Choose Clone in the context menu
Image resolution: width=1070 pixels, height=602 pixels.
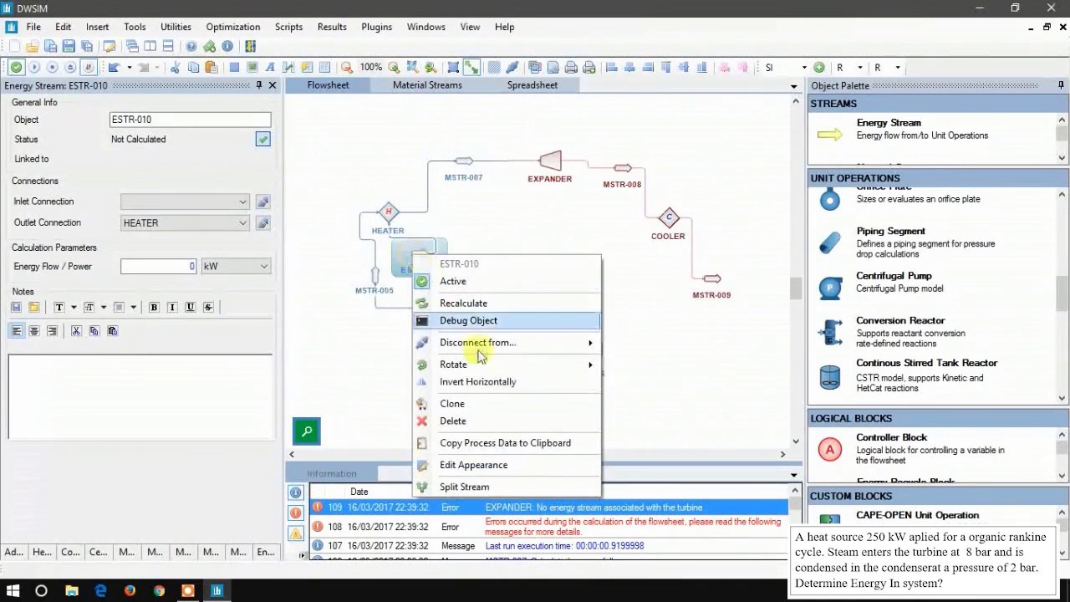tap(507, 404)
